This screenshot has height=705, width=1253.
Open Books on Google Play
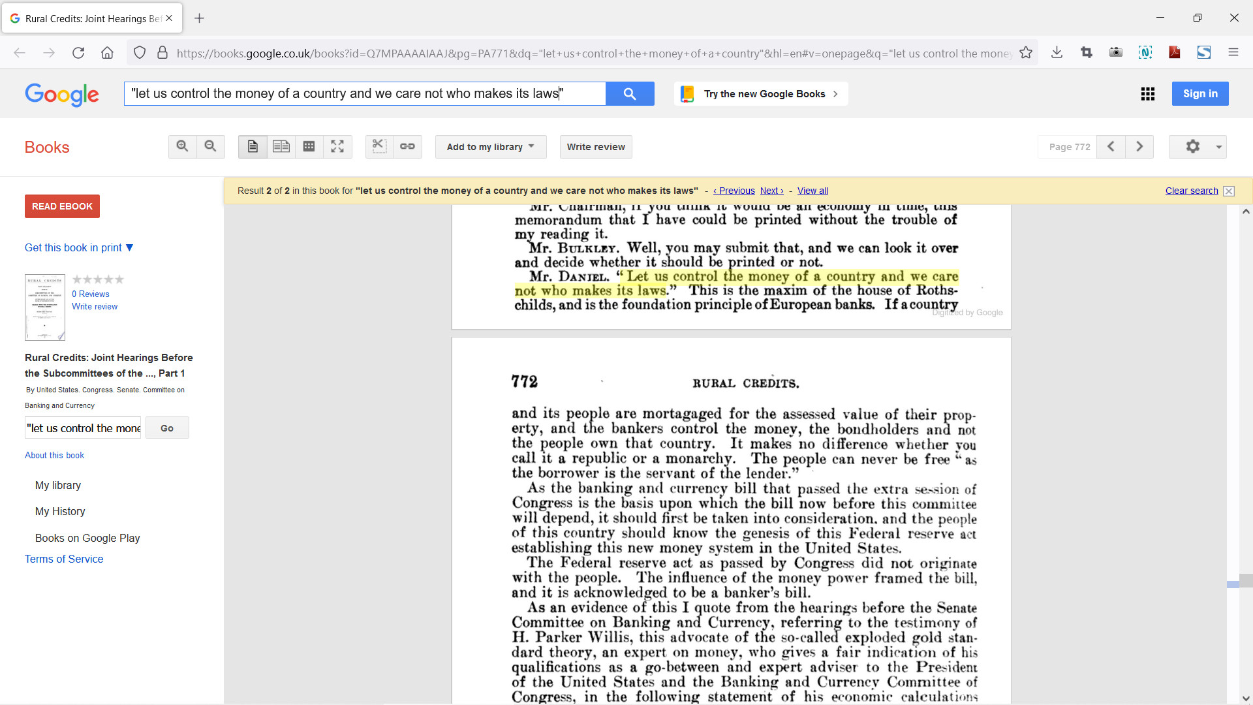[x=87, y=538]
